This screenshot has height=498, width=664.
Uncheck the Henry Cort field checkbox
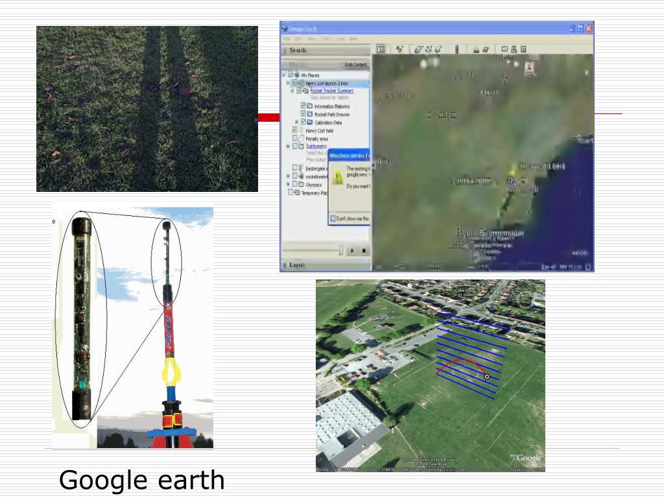(295, 130)
